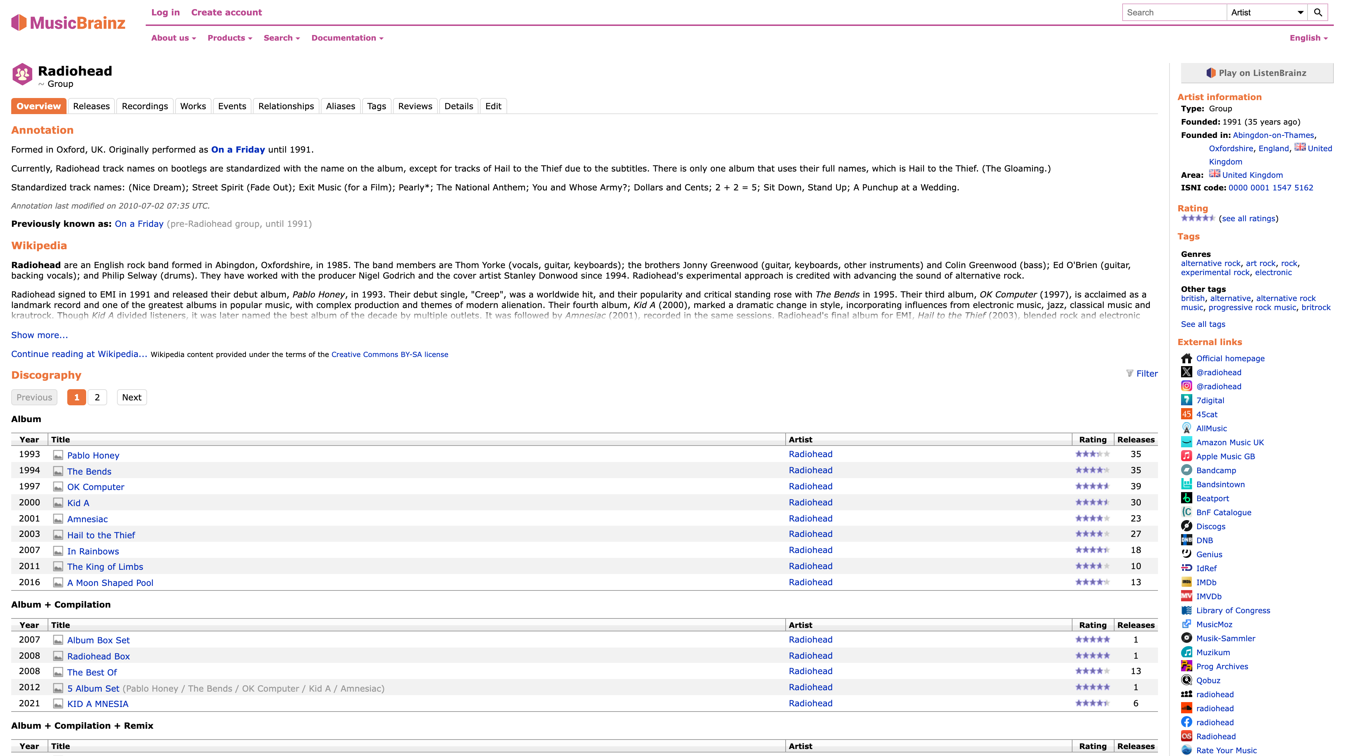Click the Play on ListenBrainz button
The width and height of the screenshot is (1345, 756).
[1257, 73]
